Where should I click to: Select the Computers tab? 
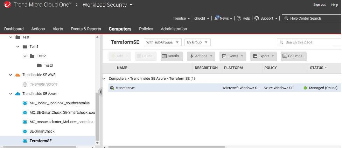click(120, 29)
